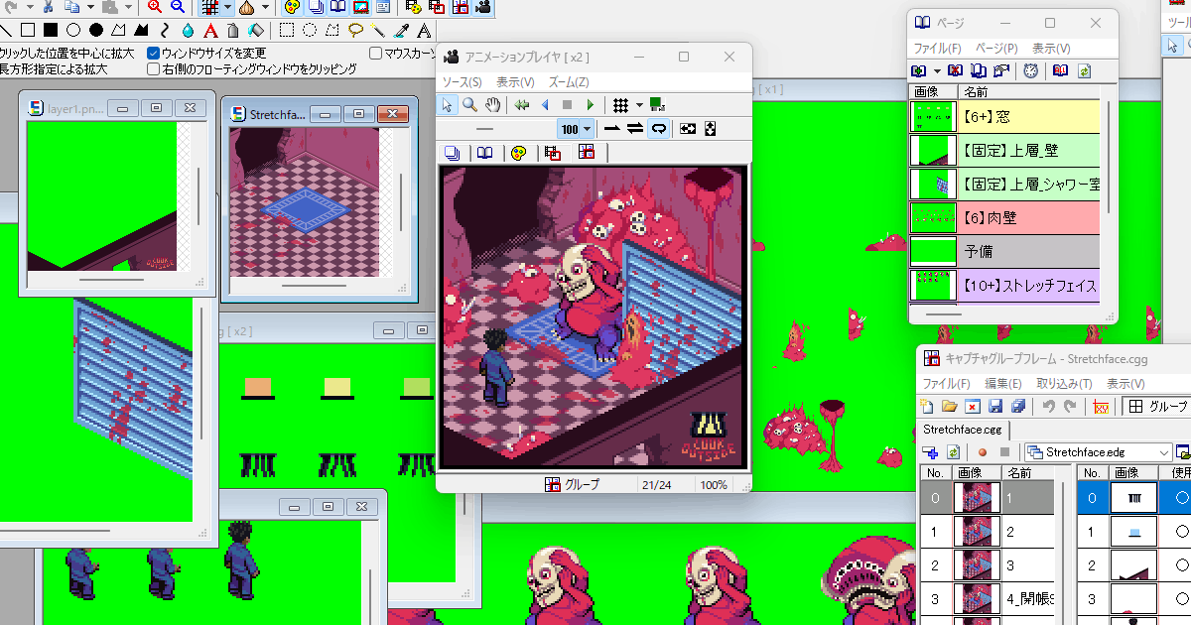1191x625 pixels.
Task: Enable loop playback mode icon
Action: 657,129
